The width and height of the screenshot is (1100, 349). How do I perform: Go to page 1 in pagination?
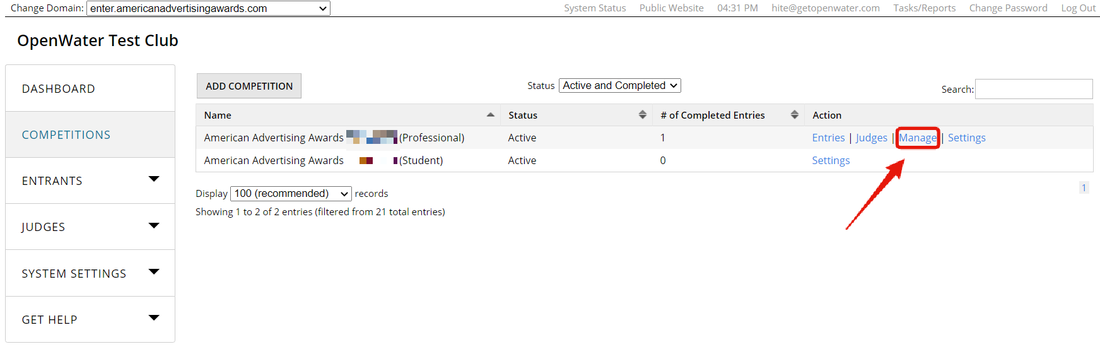pos(1084,187)
